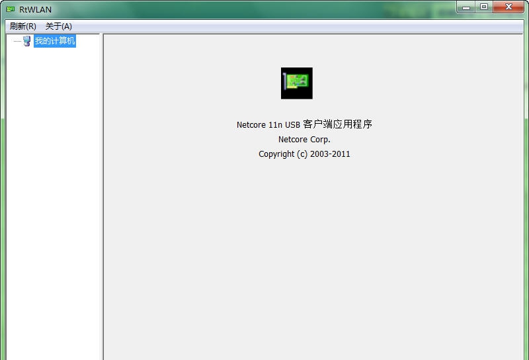Close the RtWLAN window
The image size is (529, 360).
click(x=509, y=7)
